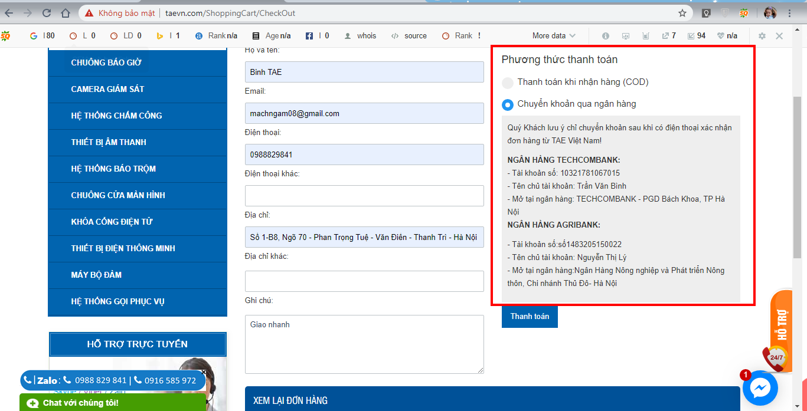Expand More data dropdown
807x411 pixels.
554,36
